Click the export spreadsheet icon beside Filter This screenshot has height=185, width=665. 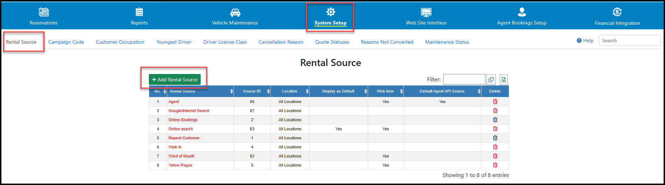[504, 80]
